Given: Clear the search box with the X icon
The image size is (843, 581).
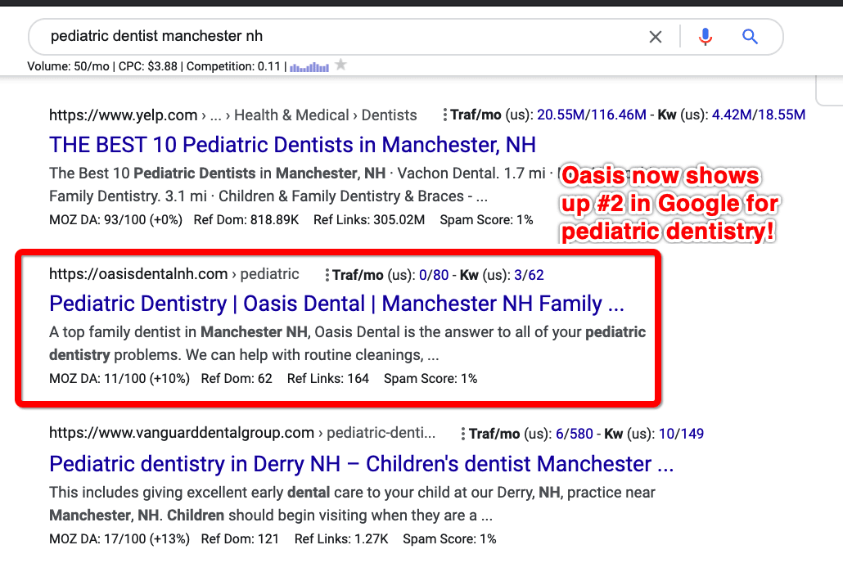Looking at the screenshot, I should pyautogui.click(x=656, y=37).
